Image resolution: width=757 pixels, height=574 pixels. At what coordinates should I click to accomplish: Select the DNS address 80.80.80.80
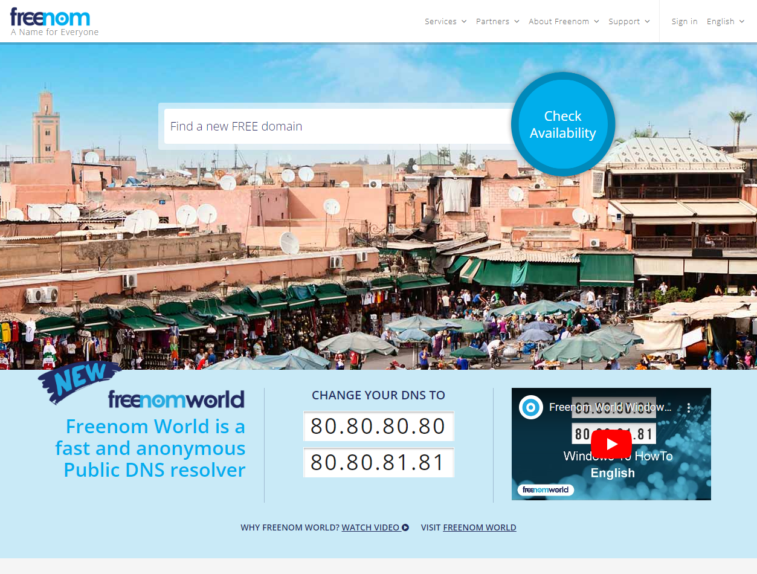click(378, 426)
